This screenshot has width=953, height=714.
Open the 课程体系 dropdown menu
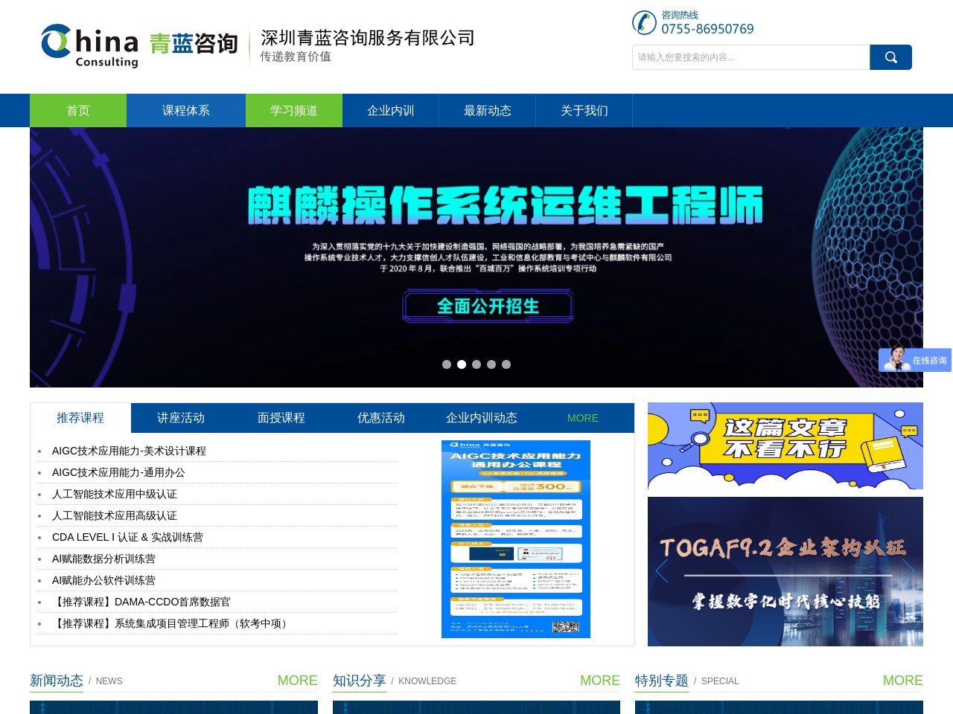[186, 110]
